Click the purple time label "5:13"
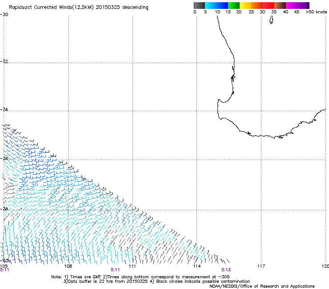The height and width of the screenshot is (289, 329). pos(226,270)
